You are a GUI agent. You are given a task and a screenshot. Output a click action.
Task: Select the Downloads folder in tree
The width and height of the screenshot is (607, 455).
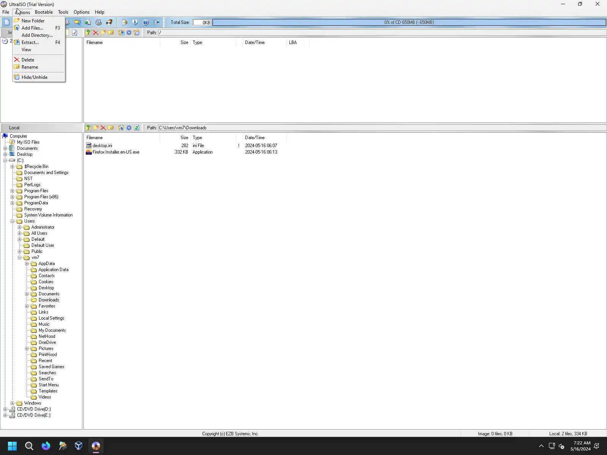coord(49,300)
